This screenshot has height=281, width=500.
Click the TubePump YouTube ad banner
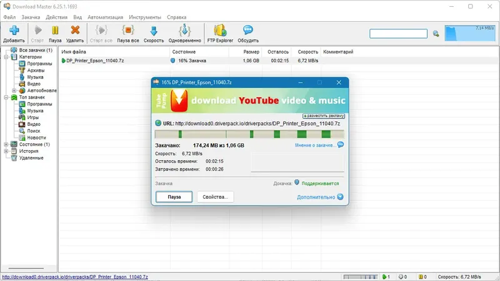[249, 100]
